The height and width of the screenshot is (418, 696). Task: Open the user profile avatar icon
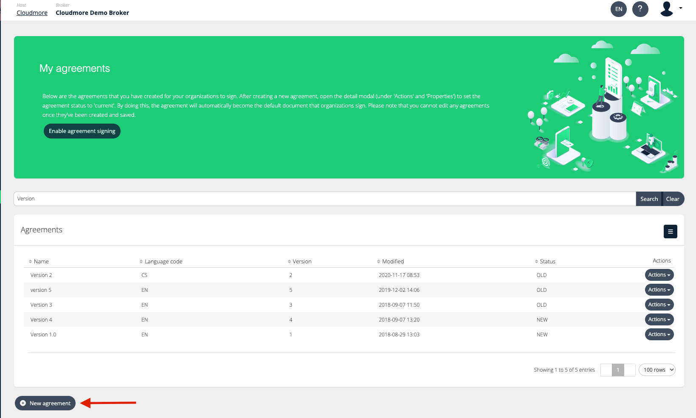[667, 9]
